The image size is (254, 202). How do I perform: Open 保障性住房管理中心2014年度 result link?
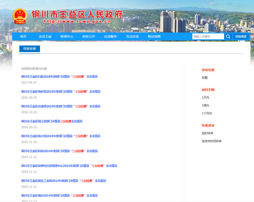pos(69,166)
